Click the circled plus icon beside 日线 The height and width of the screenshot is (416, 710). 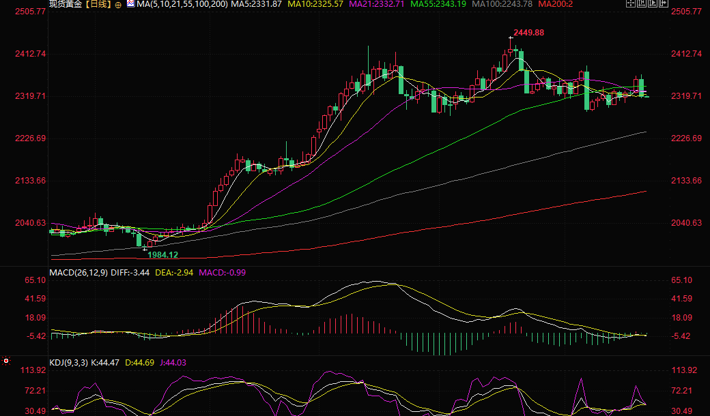[118, 5]
